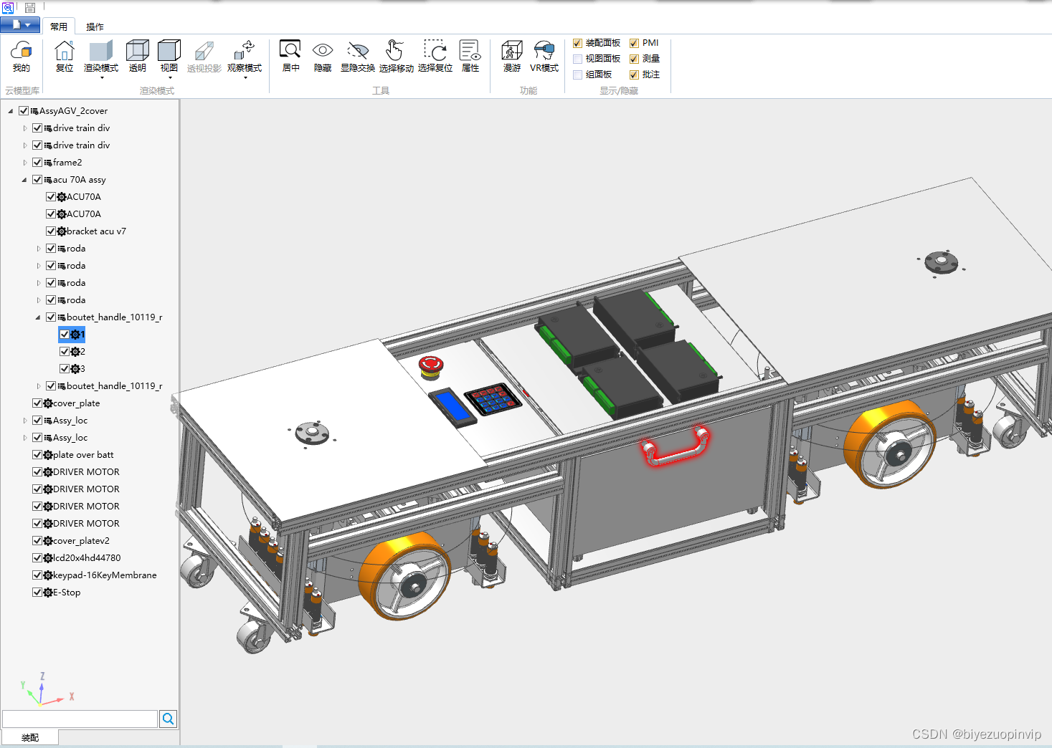1052x748 pixels.
Task: Collapse the expanded boutet_handle_10119_r node
Action: coord(38,317)
